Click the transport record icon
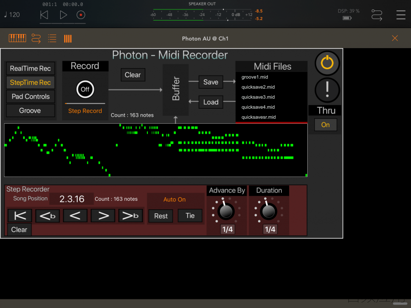Screen dimensions: 411x308 [x=81, y=15]
